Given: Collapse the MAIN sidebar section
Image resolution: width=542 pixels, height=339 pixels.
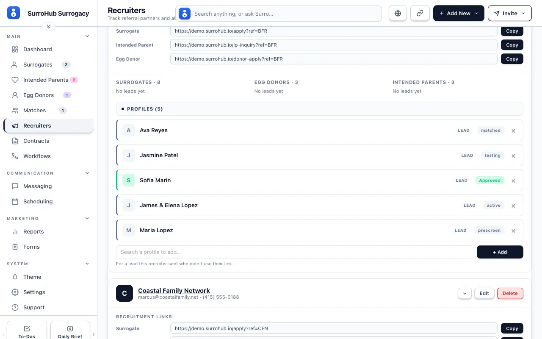Looking at the screenshot, I should 87,36.
